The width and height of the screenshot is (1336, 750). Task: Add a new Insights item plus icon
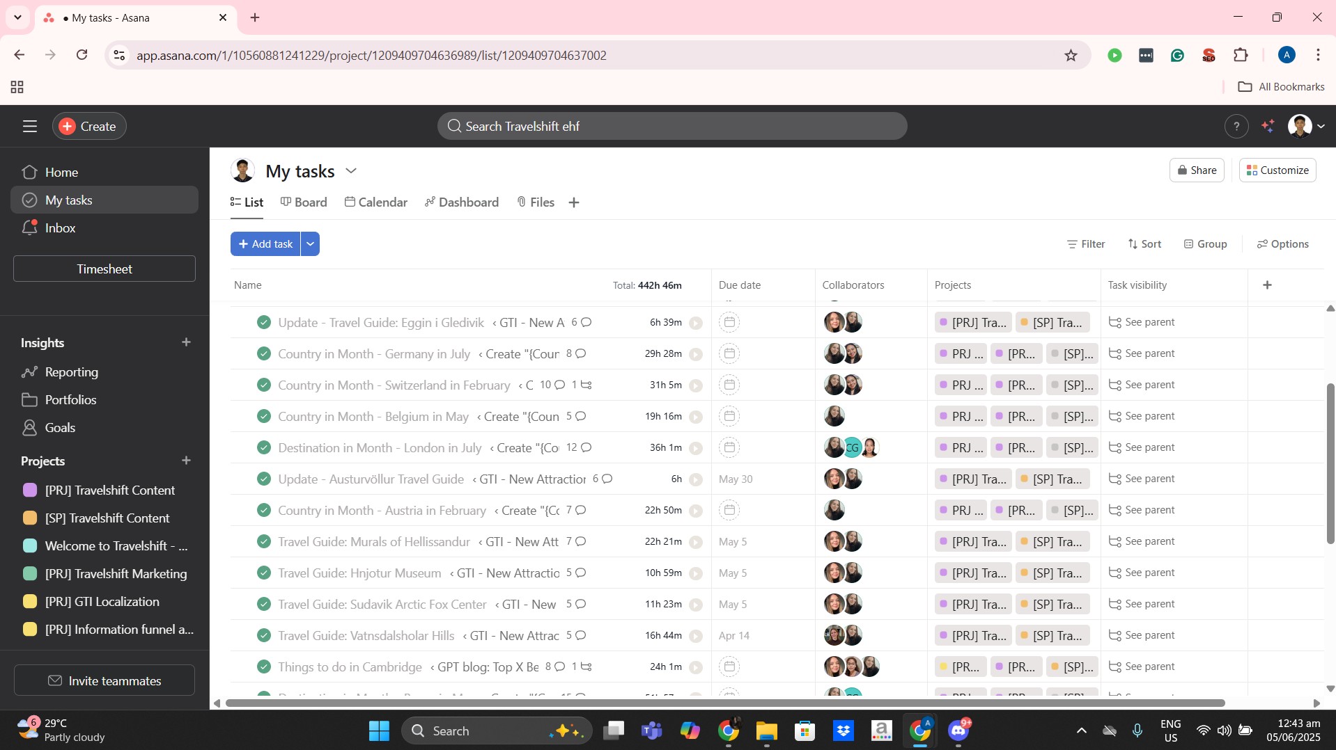(186, 342)
